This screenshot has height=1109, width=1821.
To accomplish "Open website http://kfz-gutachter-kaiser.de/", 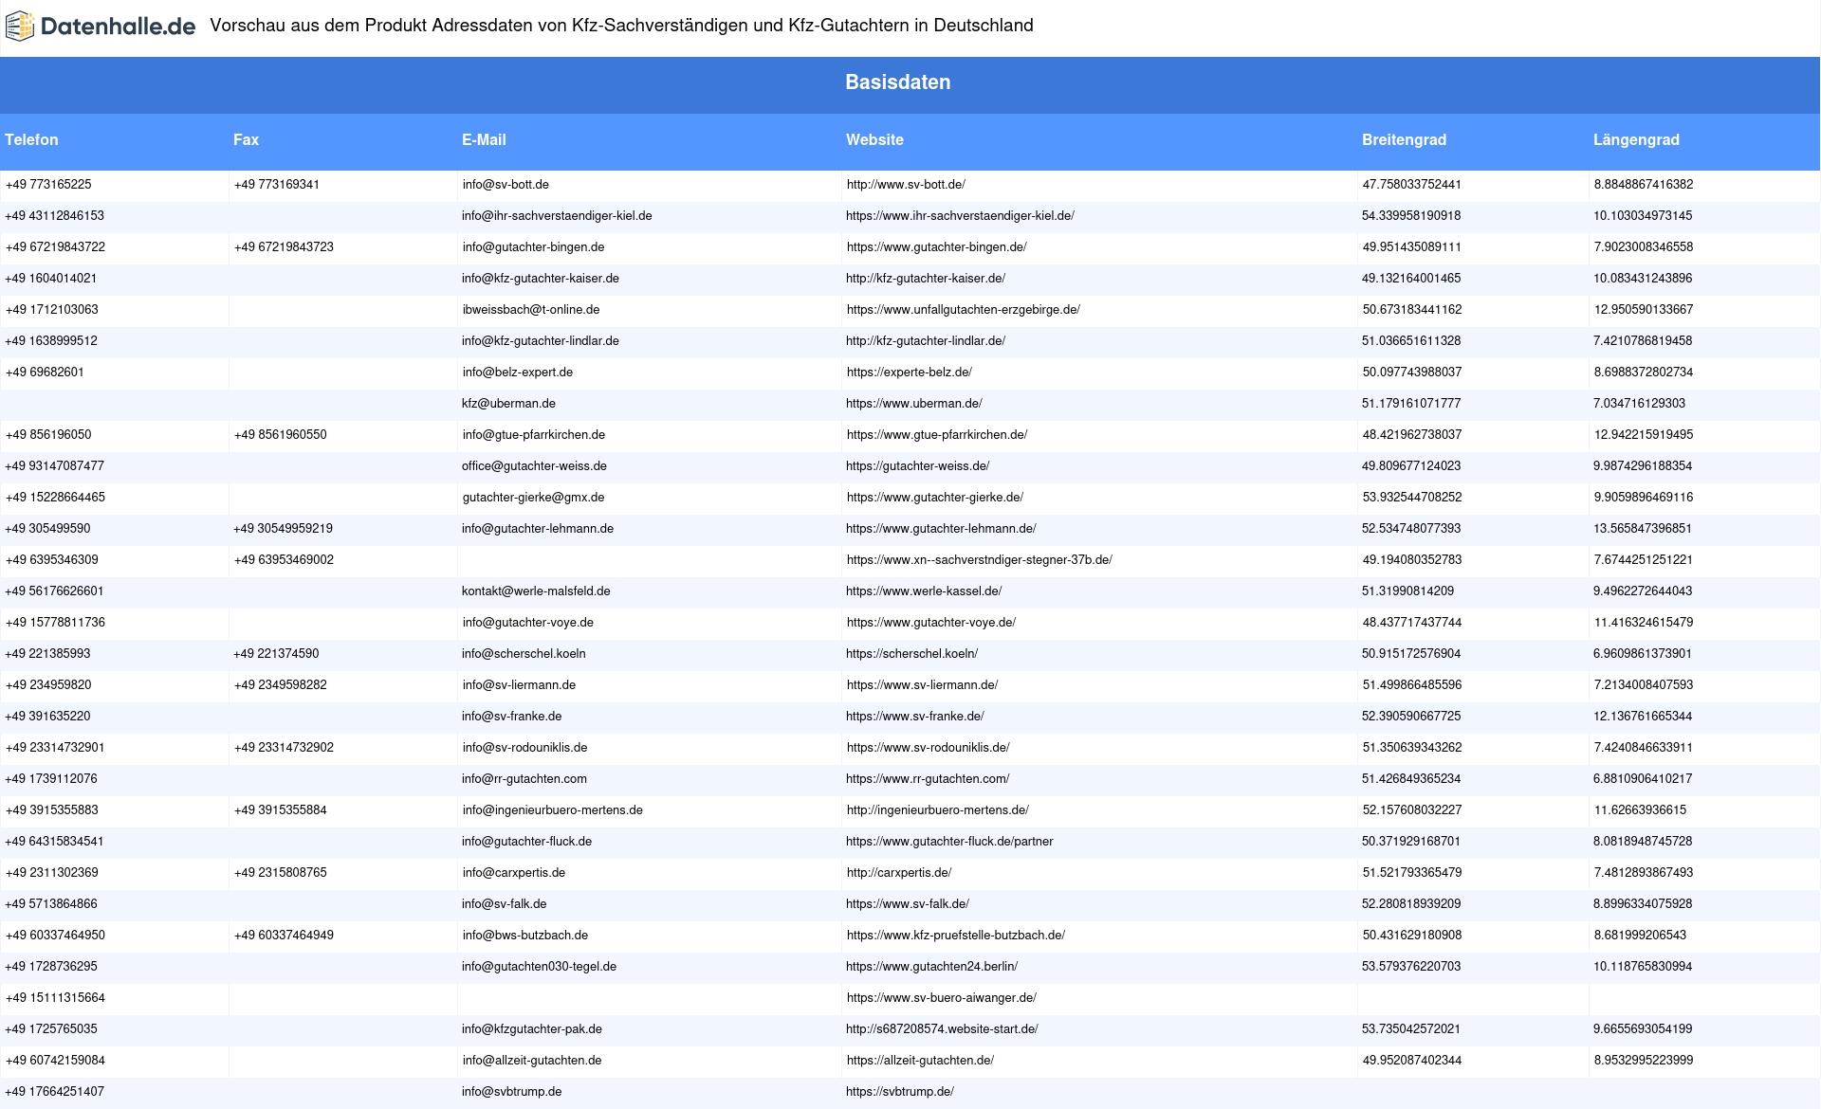I will [926, 279].
